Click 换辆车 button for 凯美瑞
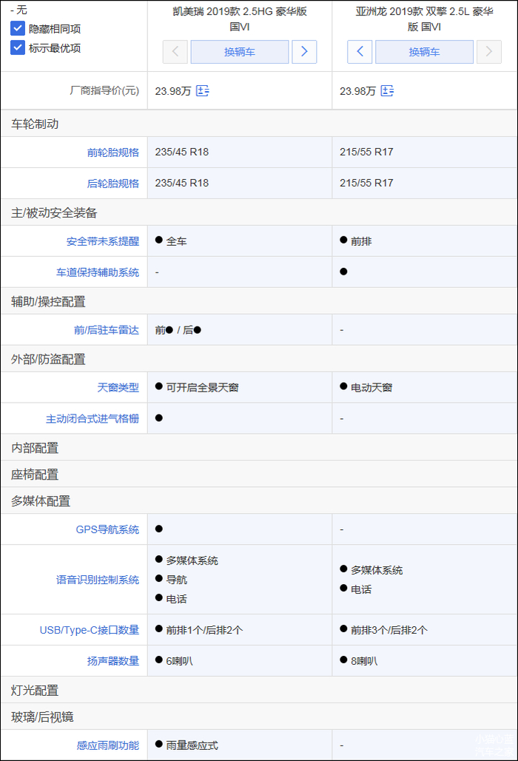Image resolution: width=518 pixels, height=761 pixels. [240, 51]
